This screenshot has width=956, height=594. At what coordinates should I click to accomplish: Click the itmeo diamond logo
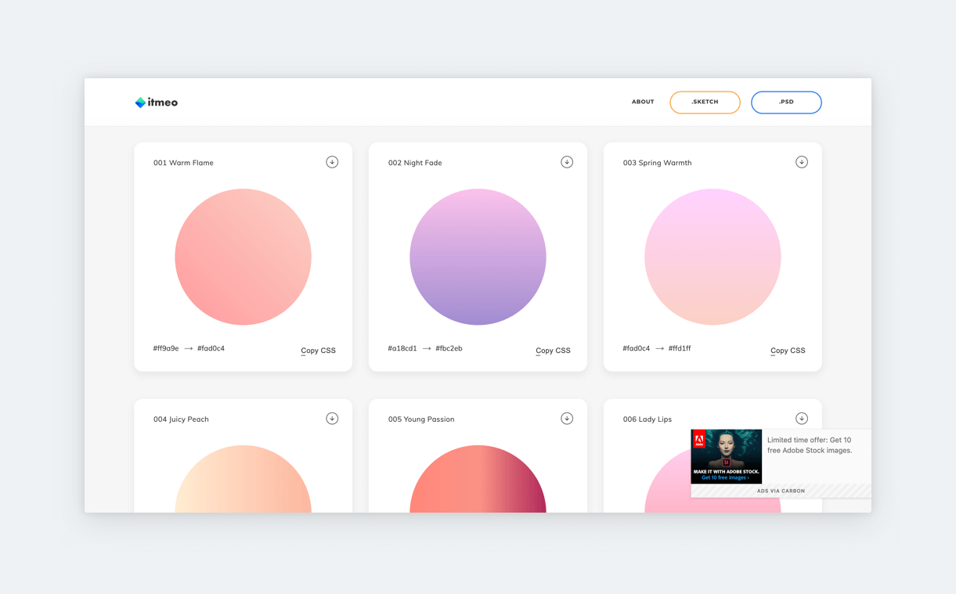[140, 103]
